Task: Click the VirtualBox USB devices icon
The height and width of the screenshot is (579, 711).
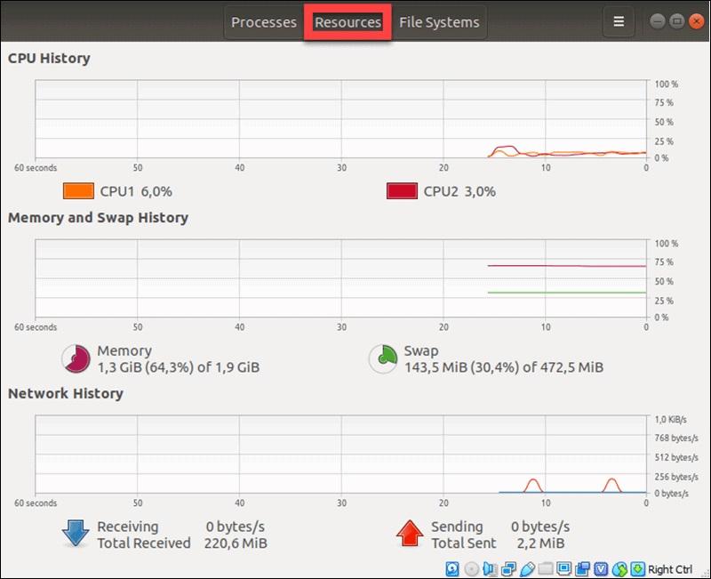Action: point(527,568)
